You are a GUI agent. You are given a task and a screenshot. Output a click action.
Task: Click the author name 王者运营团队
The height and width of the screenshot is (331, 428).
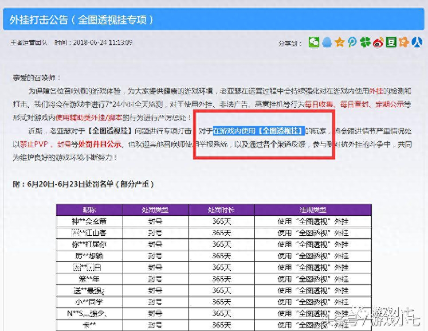(x=29, y=43)
